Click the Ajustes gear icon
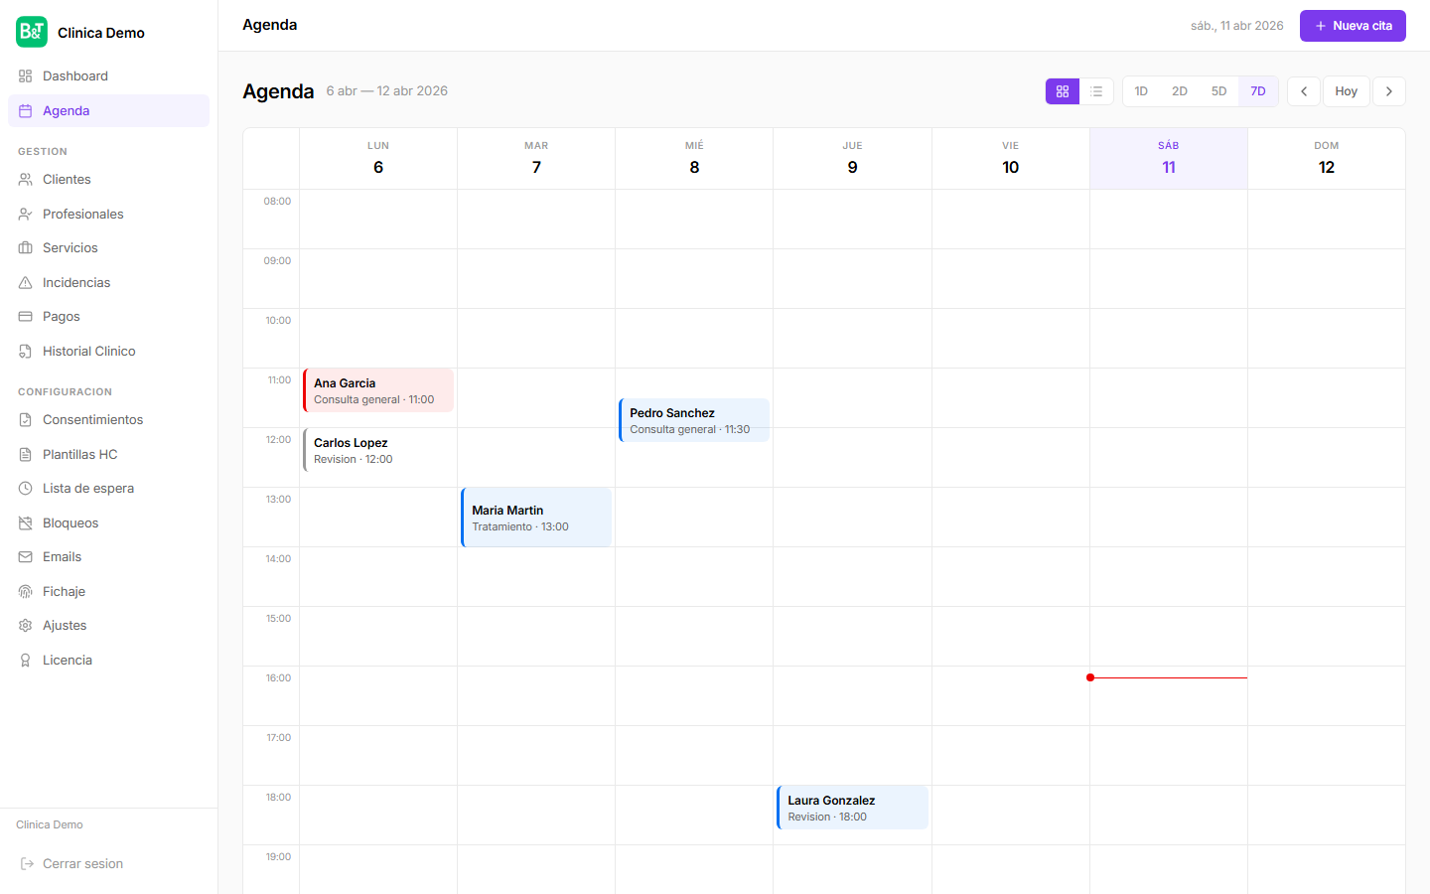Image resolution: width=1430 pixels, height=894 pixels. pyautogui.click(x=26, y=626)
